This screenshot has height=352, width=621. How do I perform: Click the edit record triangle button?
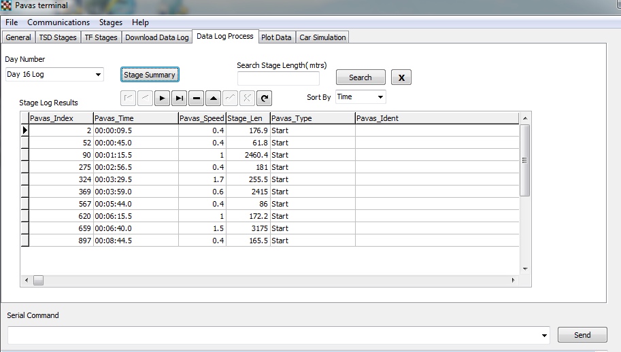click(214, 98)
